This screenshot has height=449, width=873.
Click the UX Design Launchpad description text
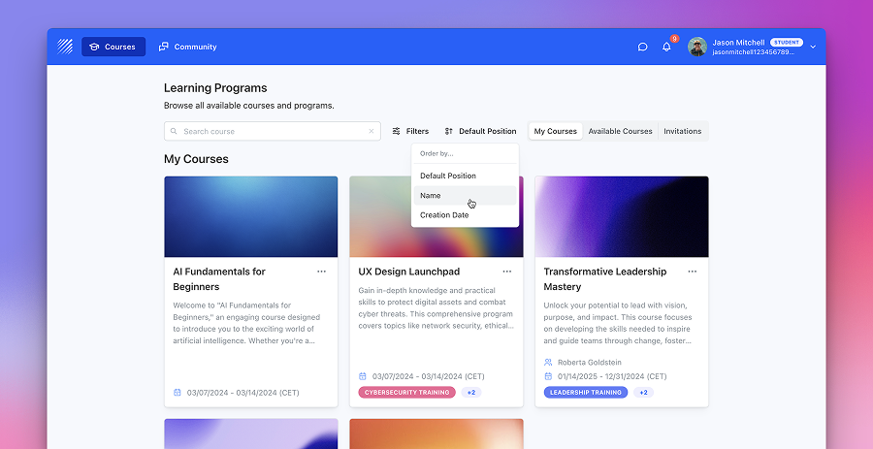point(436,307)
